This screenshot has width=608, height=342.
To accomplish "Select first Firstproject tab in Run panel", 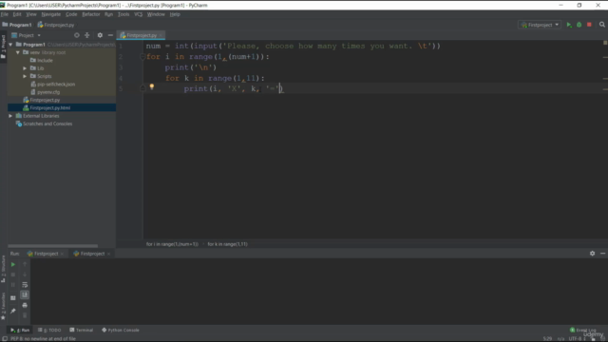I will tap(46, 254).
